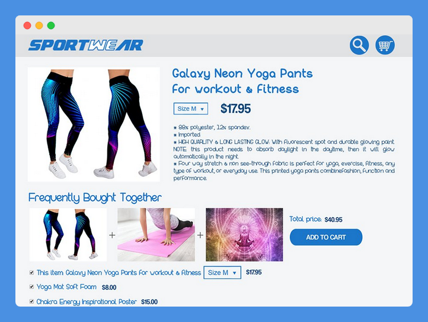Open the Size M dropdown in bundle list
Screen dimensions: 428x322
coord(222,273)
